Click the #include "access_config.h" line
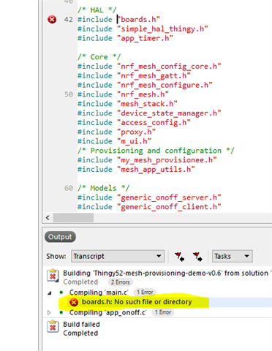272x351 pixels. click(x=134, y=123)
